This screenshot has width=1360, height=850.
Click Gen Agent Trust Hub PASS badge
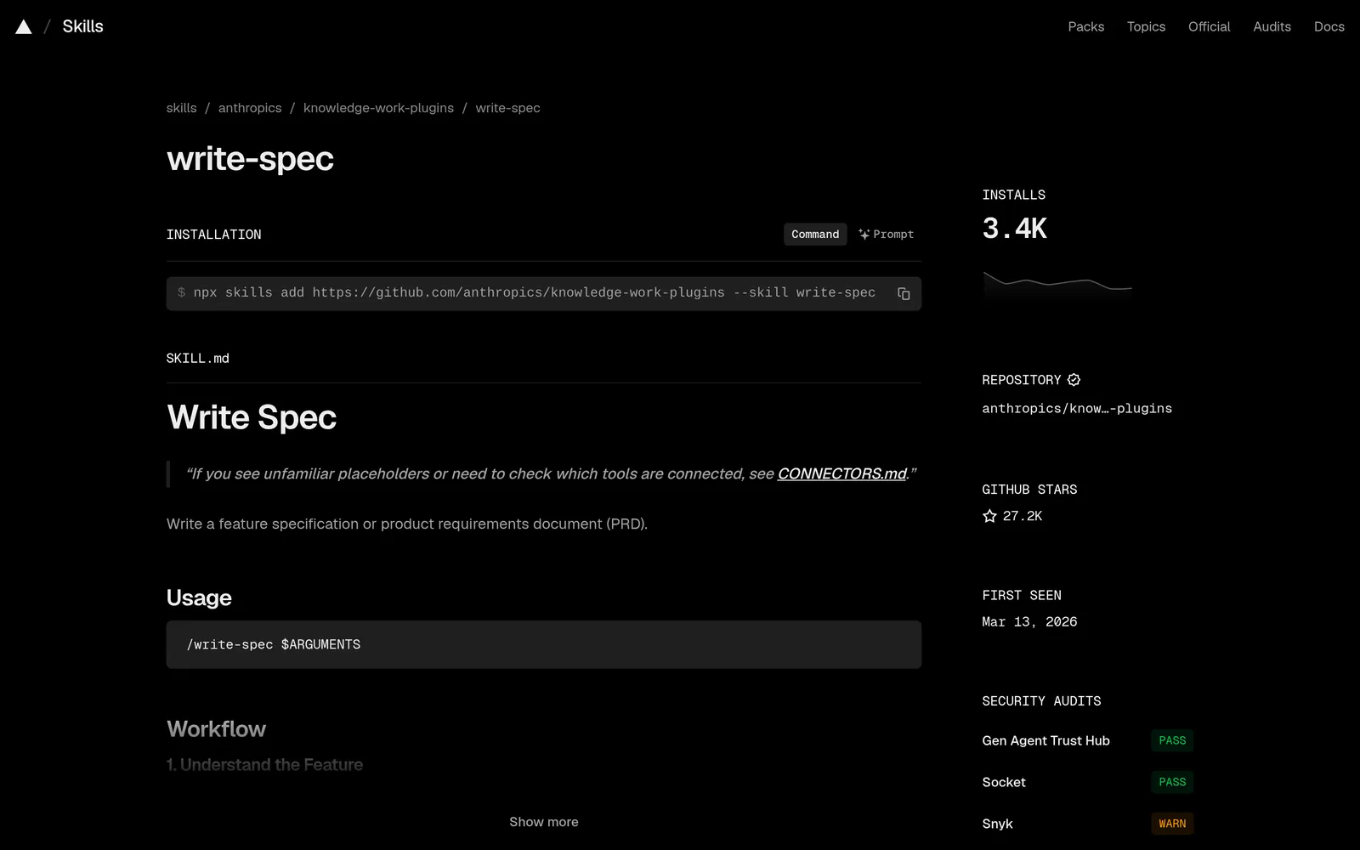pyautogui.click(x=1172, y=740)
